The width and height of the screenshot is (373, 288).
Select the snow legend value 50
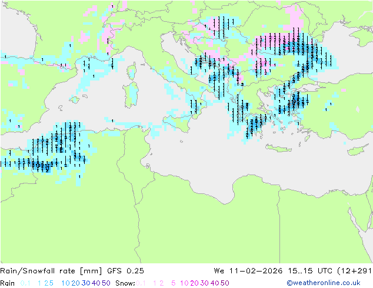tap(225, 283)
